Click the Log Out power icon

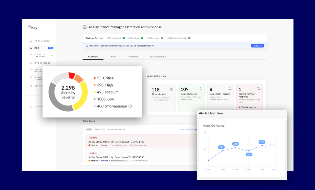pos(31,106)
